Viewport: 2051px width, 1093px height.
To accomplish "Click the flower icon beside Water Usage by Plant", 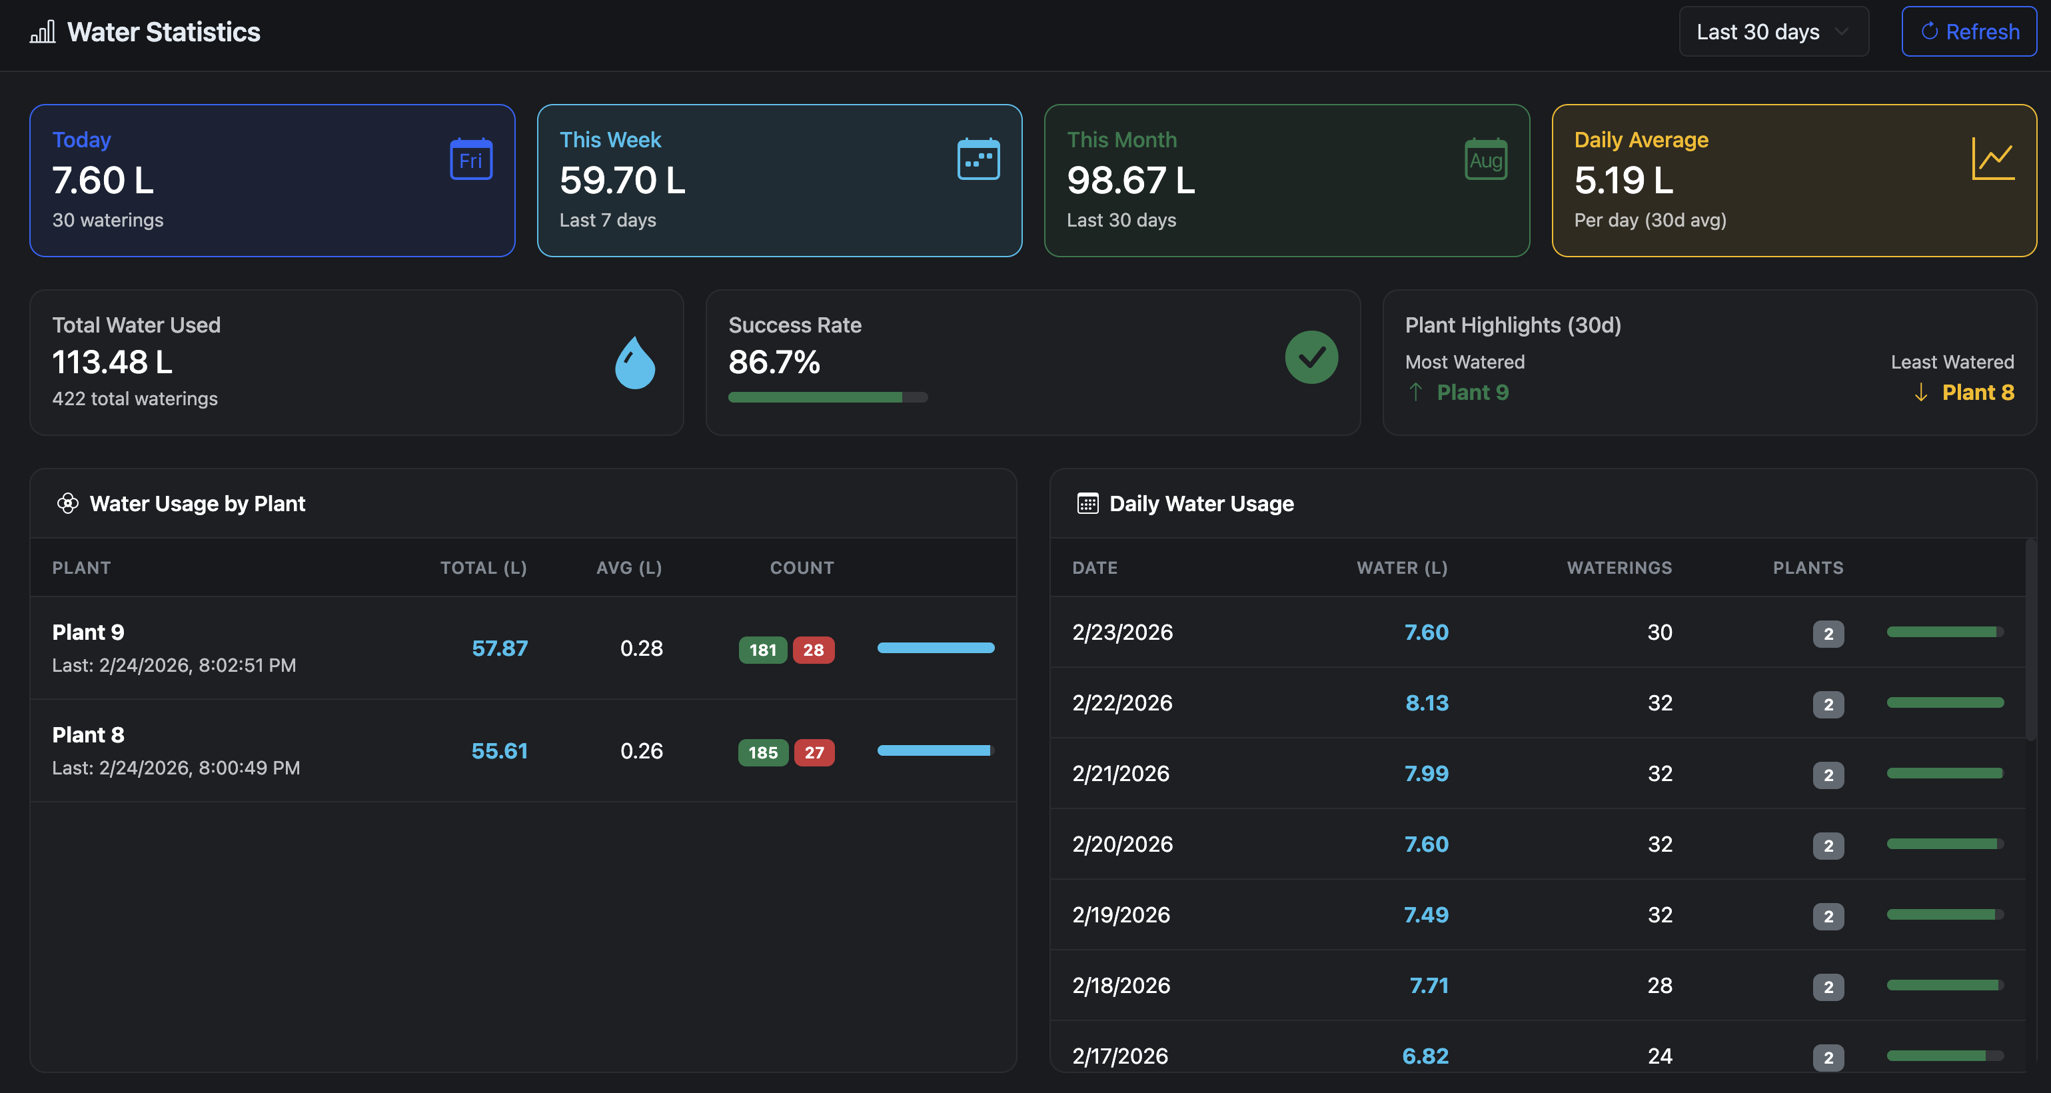I will 68,503.
